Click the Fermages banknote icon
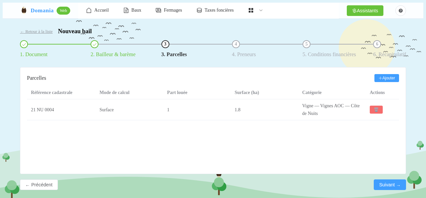Screen dimensions: 426x198 (158, 10)
